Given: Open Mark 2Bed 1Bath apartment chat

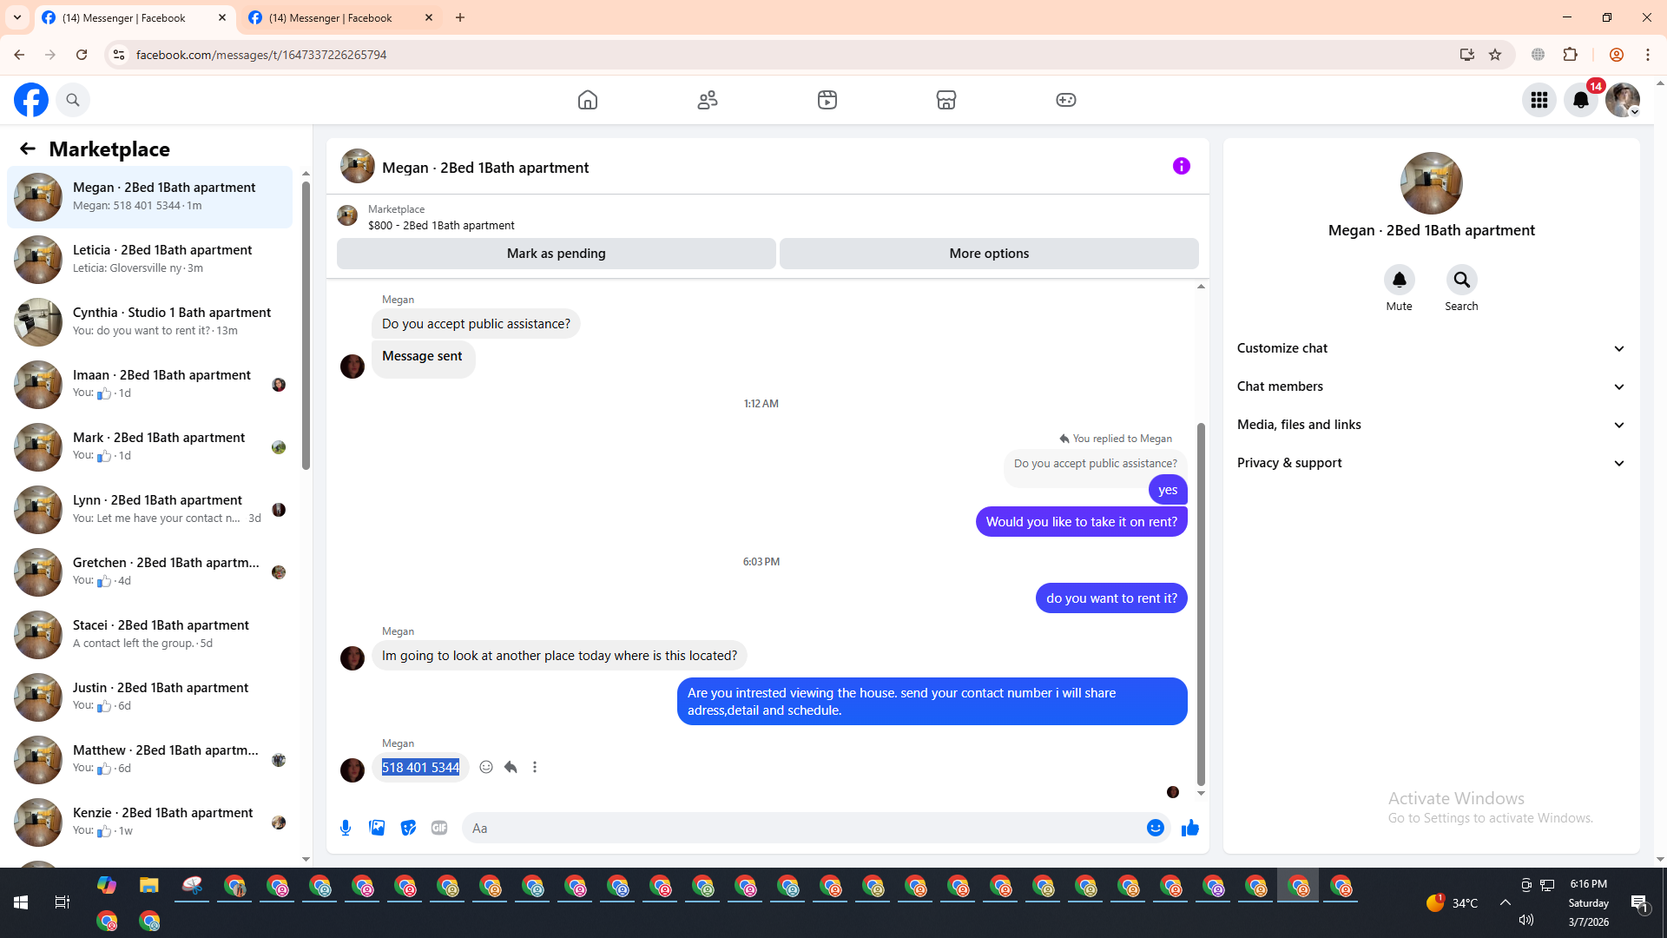Looking at the screenshot, I should (x=150, y=447).
